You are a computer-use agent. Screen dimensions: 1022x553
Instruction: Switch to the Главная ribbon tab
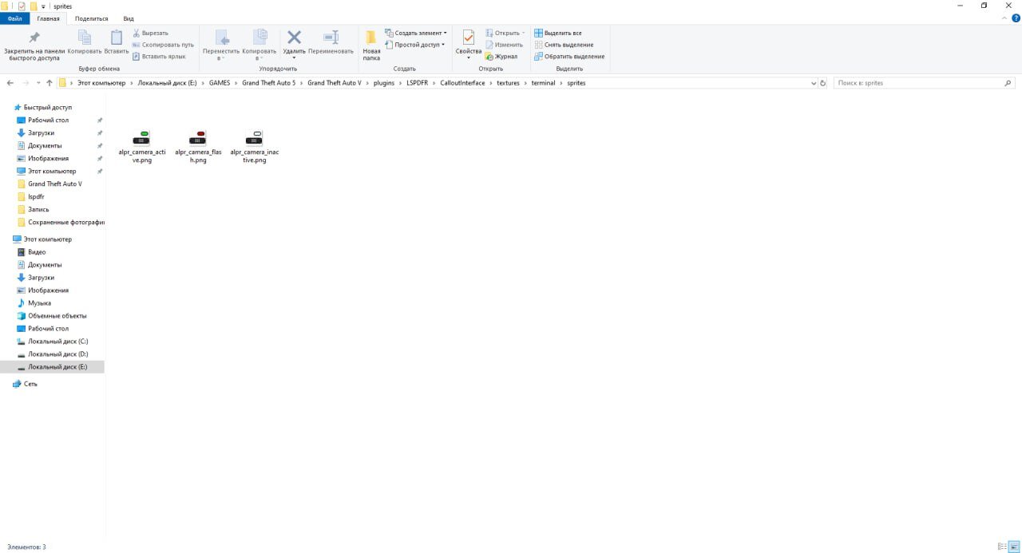(x=48, y=18)
